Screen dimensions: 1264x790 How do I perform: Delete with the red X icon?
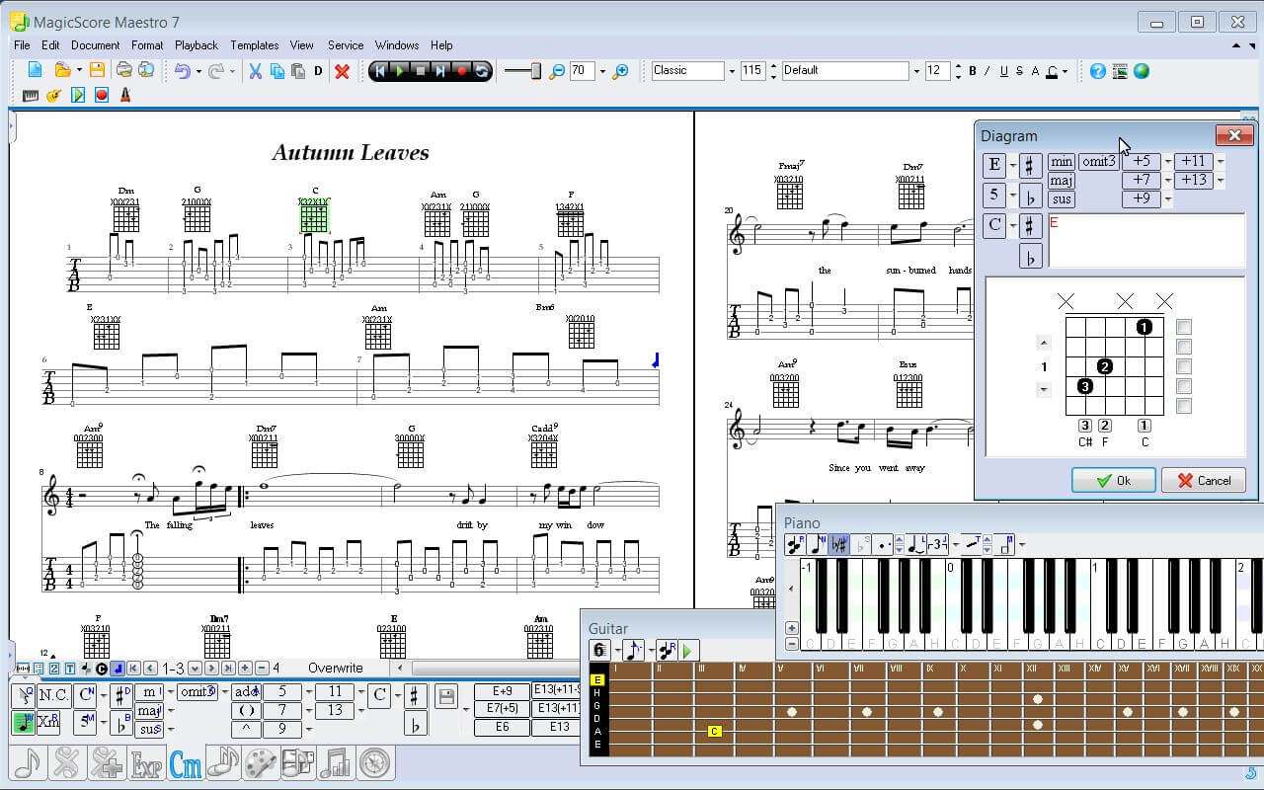(342, 71)
